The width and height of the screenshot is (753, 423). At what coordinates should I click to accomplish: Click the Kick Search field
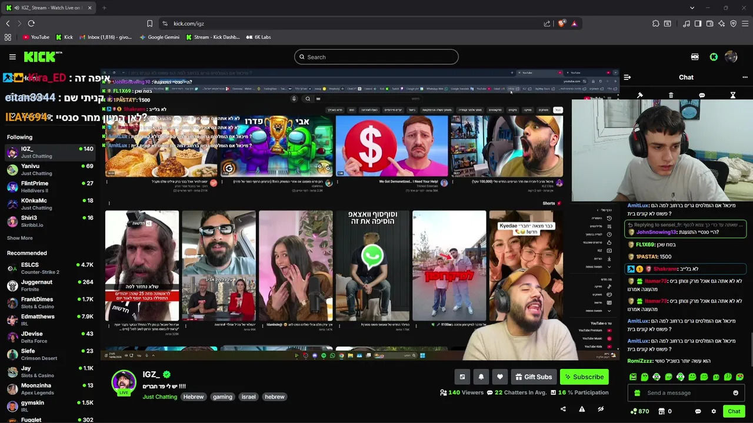[x=376, y=57]
